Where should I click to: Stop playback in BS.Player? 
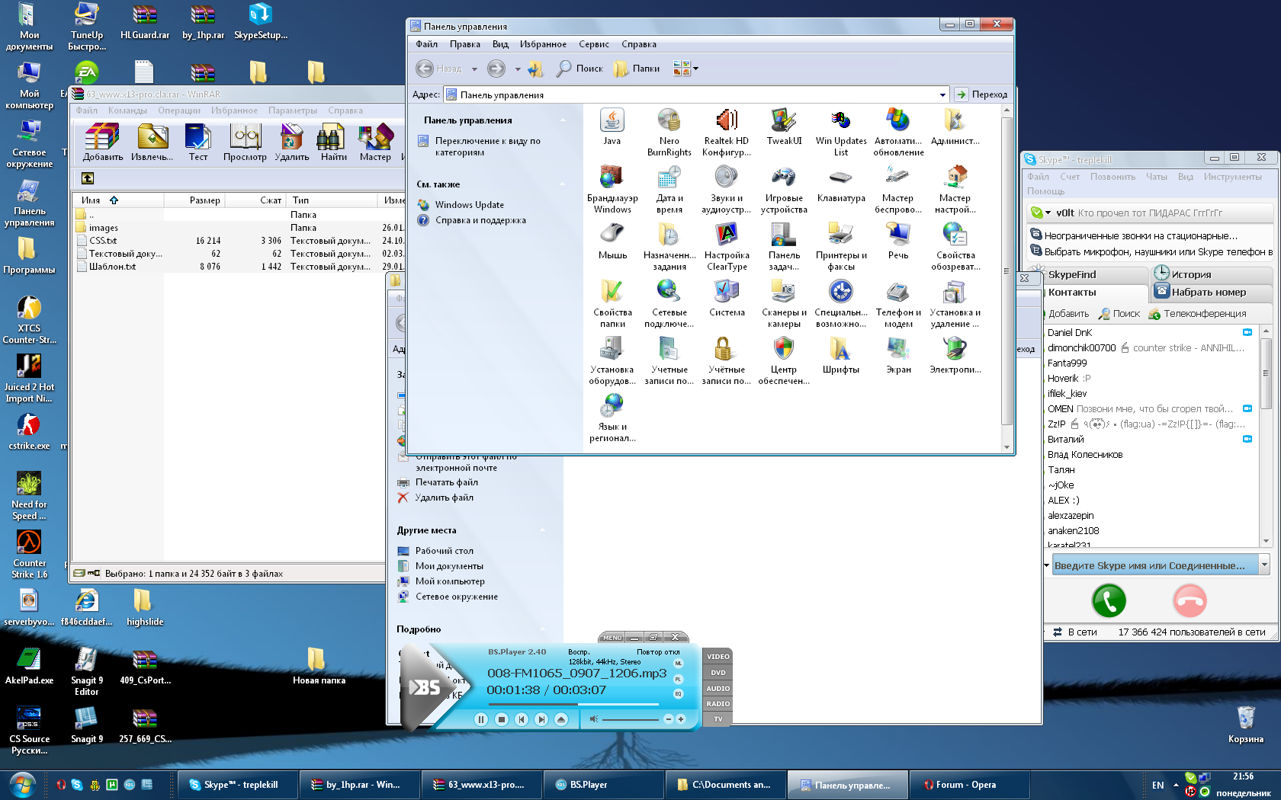[501, 719]
